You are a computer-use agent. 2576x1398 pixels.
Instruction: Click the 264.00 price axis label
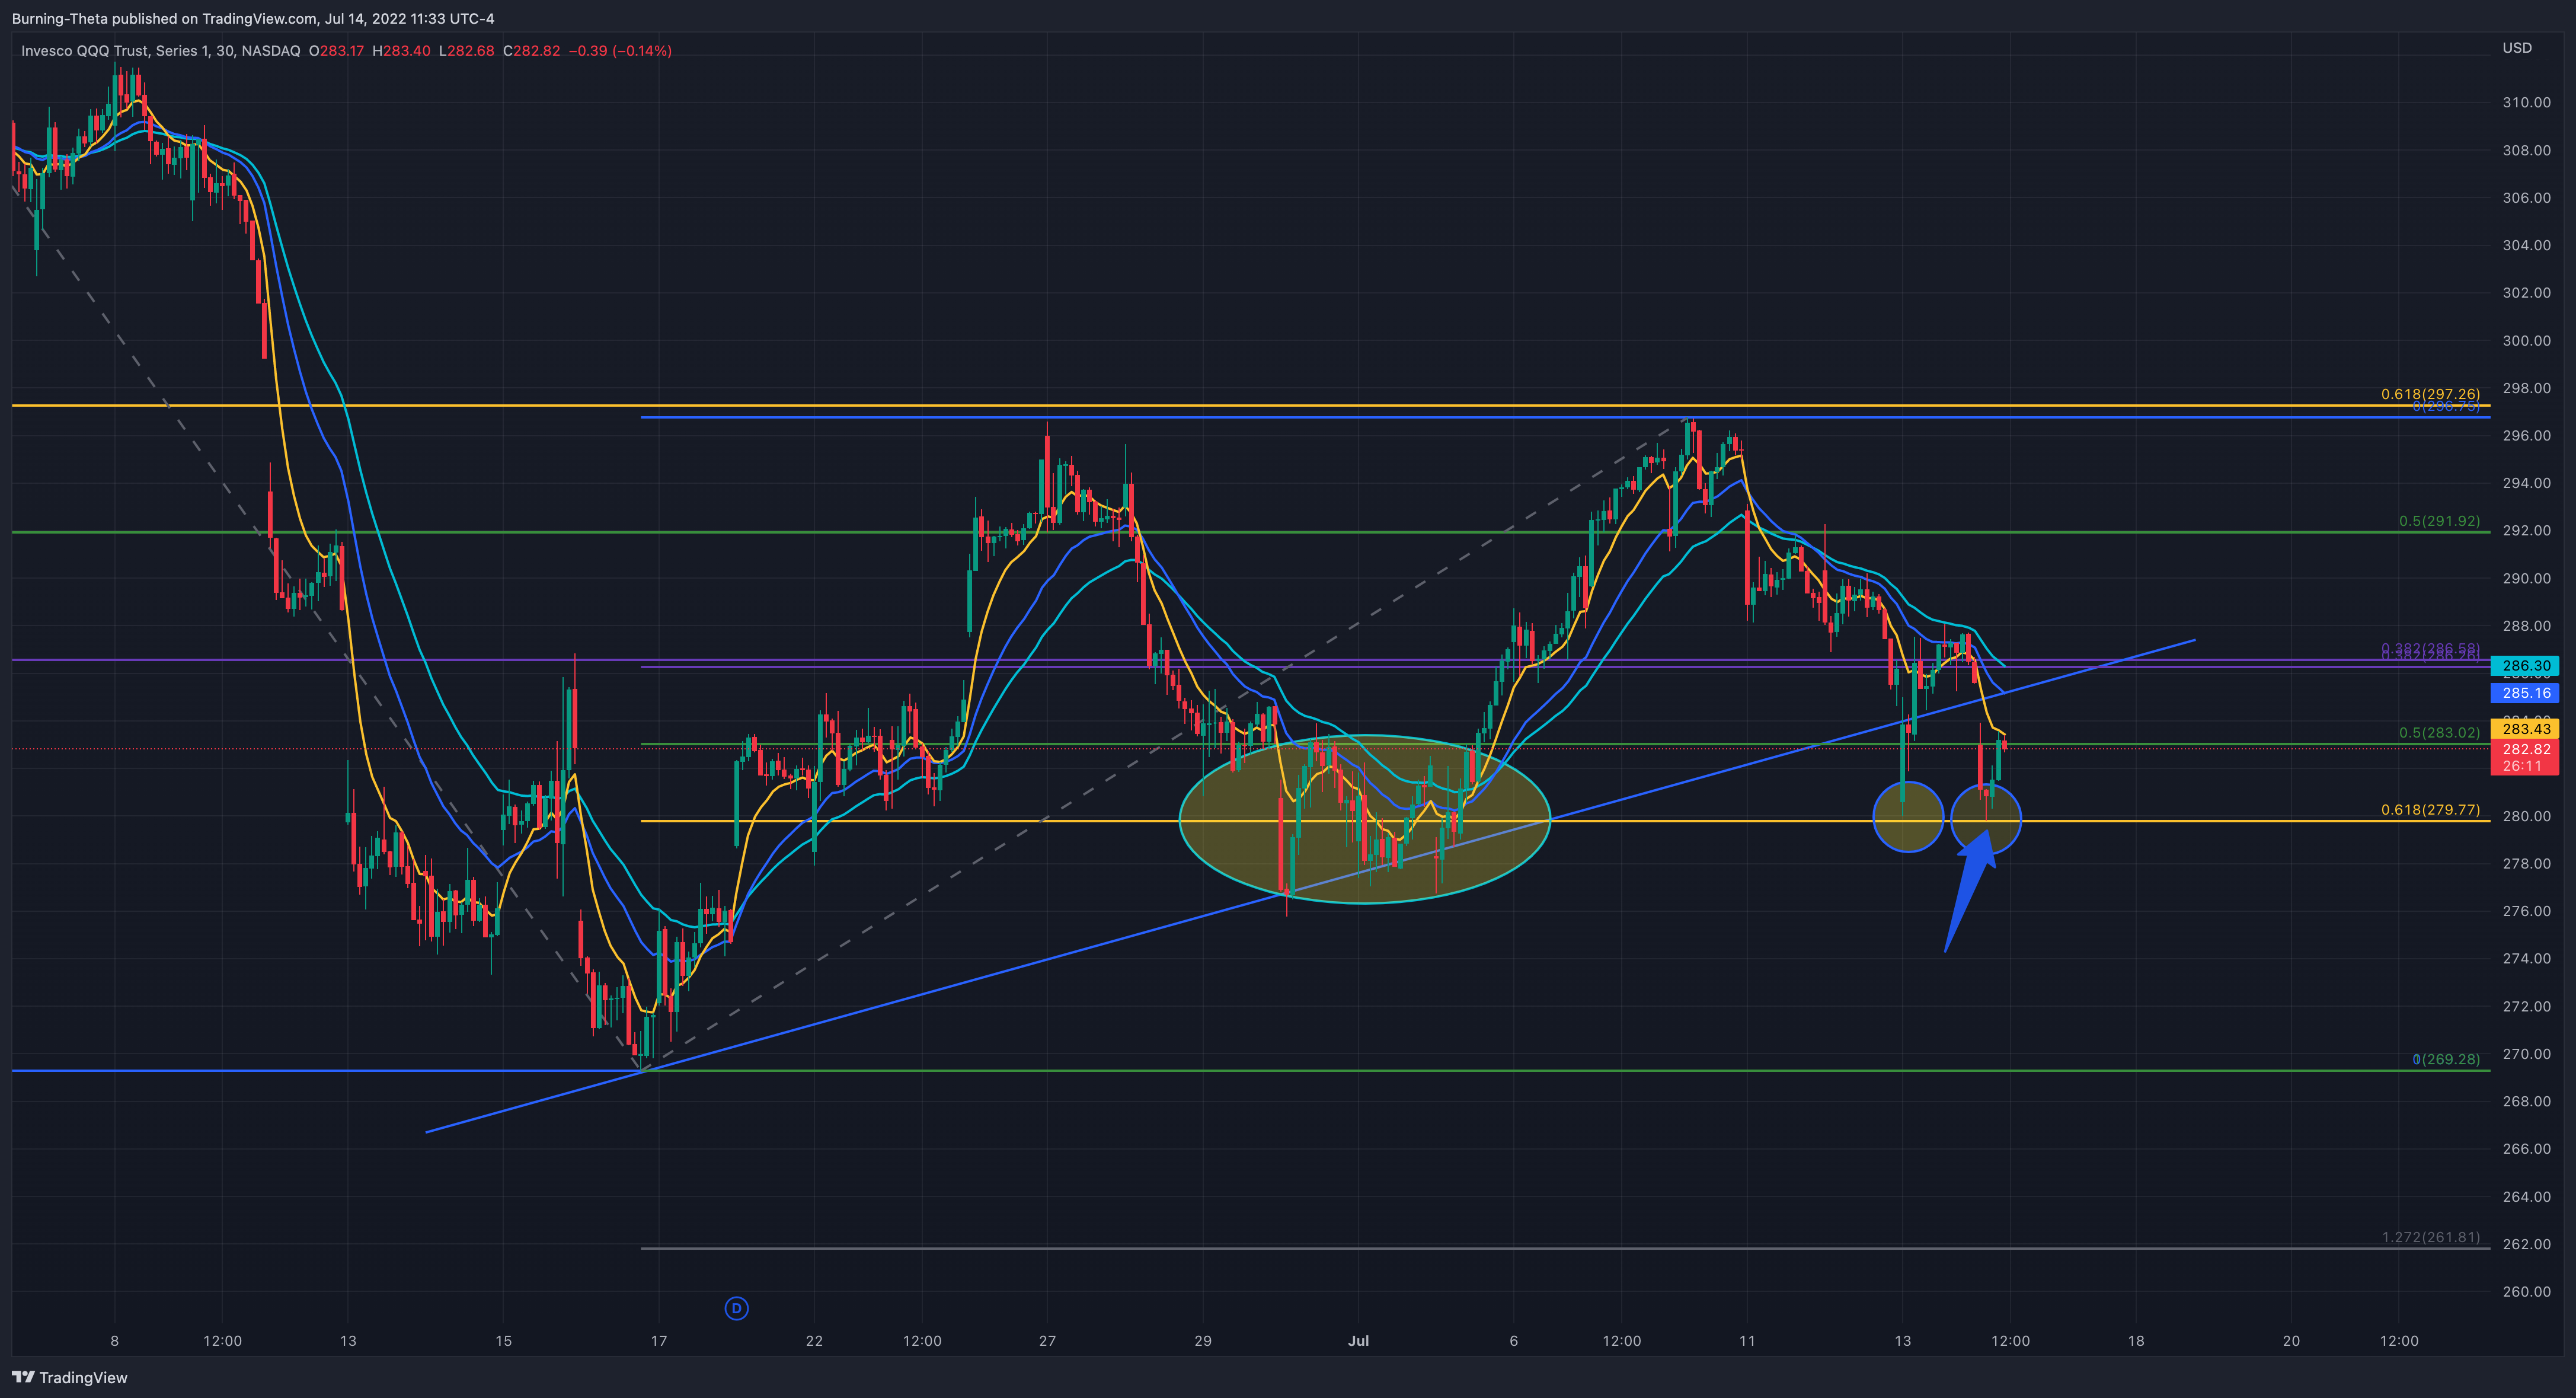coord(2526,1196)
